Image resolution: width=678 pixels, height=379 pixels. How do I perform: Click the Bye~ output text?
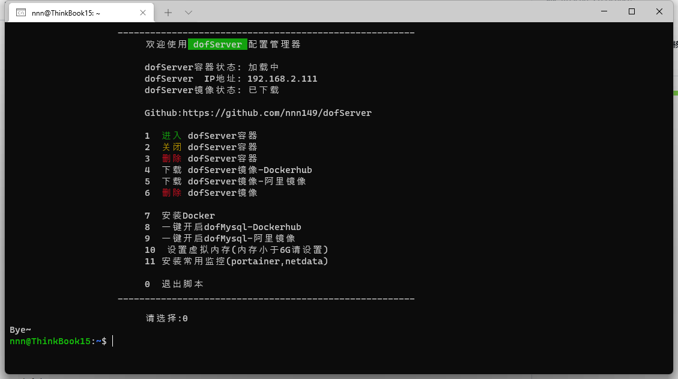20,330
